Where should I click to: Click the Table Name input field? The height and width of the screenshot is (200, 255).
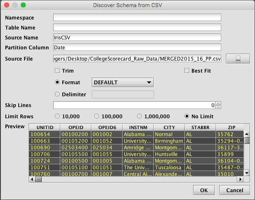(137, 28)
